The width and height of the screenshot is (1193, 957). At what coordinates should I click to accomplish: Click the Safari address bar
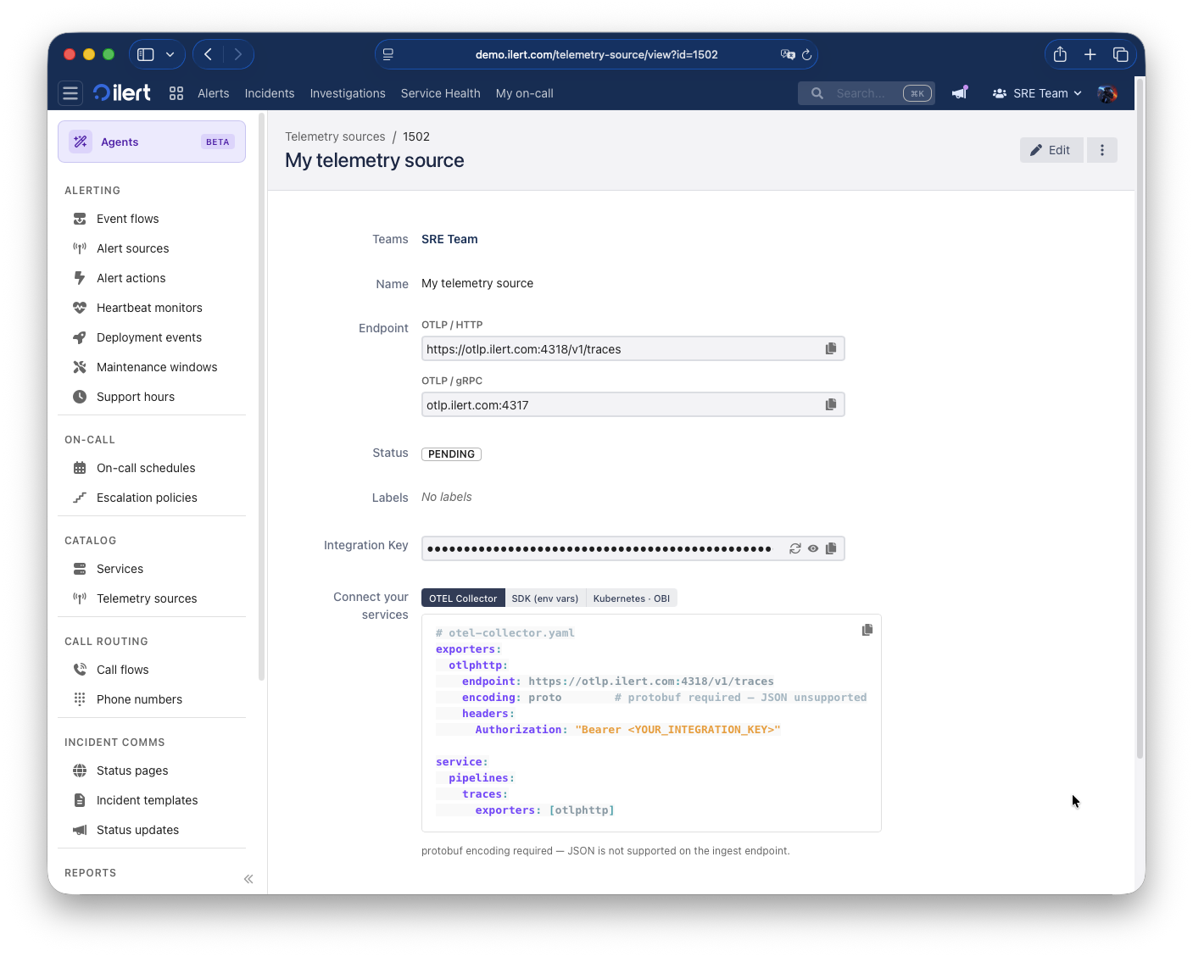(596, 54)
